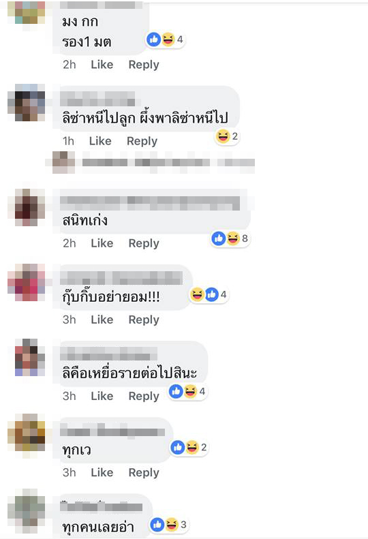This screenshot has width=368, height=539.
Task: Click laughing emoji on 'ลิคือเหยื่อรายต่อไปสินะ' comment
Action: click(x=190, y=391)
